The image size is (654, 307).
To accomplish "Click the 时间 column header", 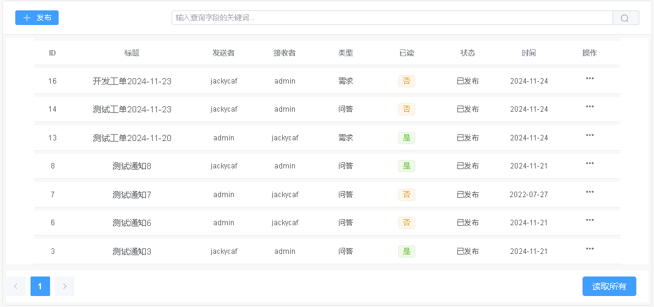I will [528, 53].
